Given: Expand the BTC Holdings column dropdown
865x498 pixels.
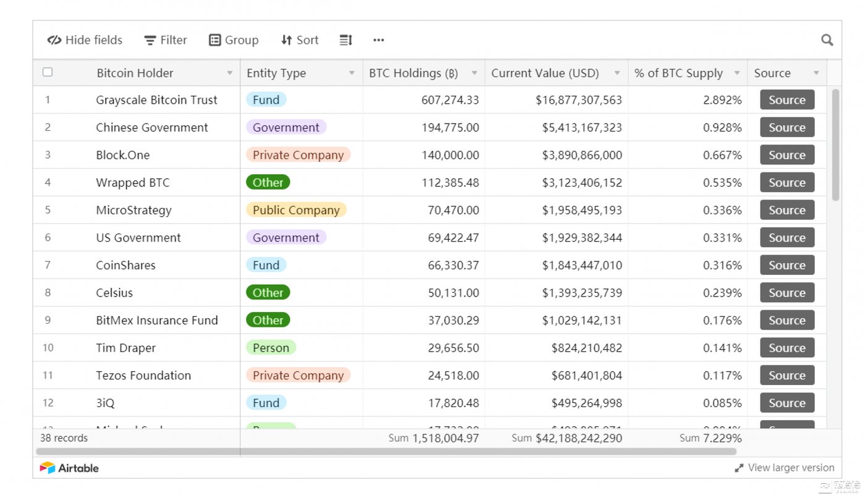Looking at the screenshot, I should pos(474,73).
